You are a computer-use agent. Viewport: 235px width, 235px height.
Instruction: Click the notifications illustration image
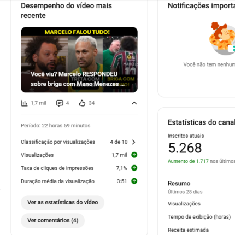pos(222,38)
